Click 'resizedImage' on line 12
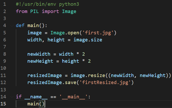 pyautogui.click(x=45, y=82)
